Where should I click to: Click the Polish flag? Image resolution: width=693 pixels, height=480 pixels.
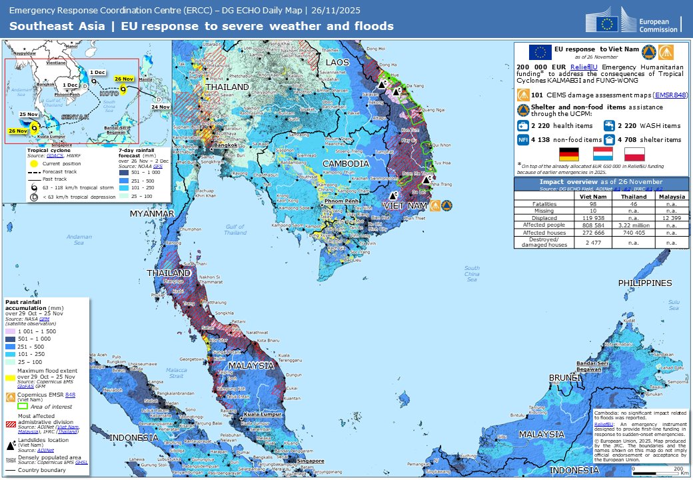(634, 154)
